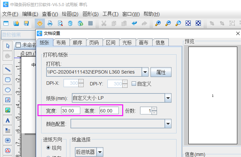Toggle the grid display icon
This screenshot has height=157, width=241.
click(90, 23)
